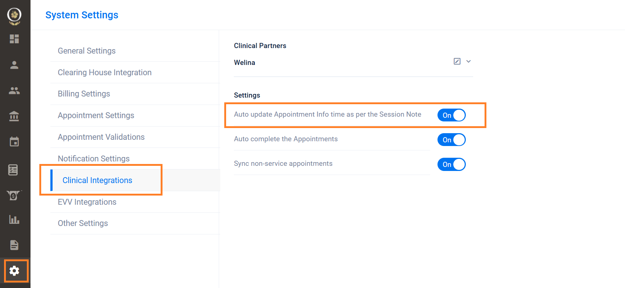The image size is (625, 288).
Task: Click the System Settings page title
Action: [x=82, y=15]
